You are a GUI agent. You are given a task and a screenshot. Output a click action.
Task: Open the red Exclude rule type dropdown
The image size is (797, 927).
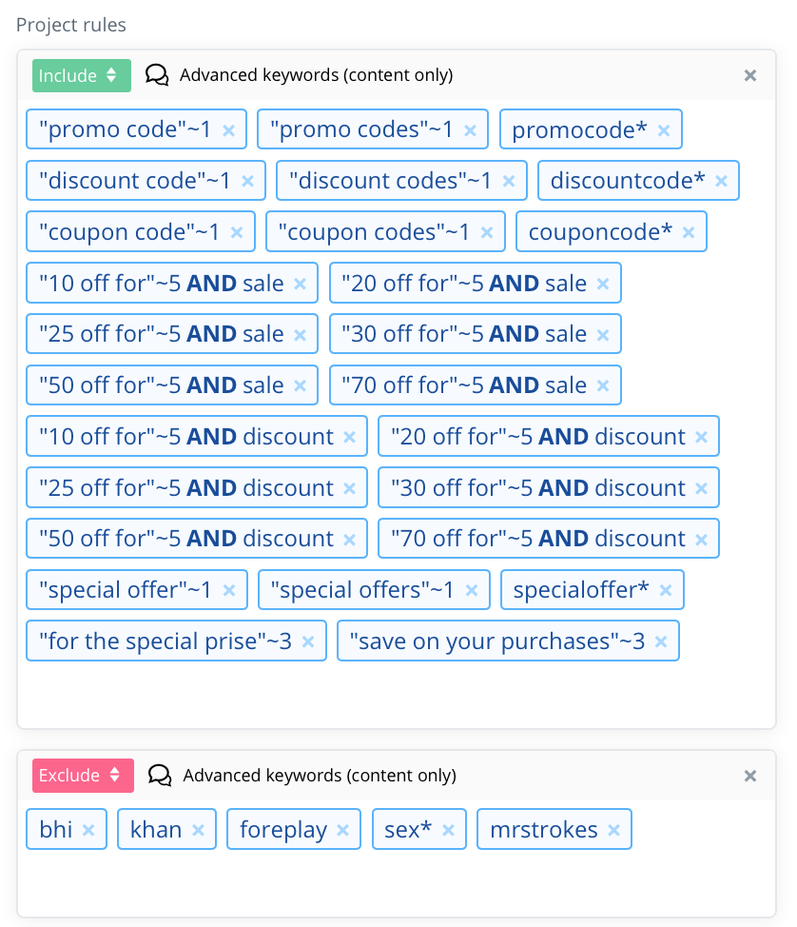[84, 776]
